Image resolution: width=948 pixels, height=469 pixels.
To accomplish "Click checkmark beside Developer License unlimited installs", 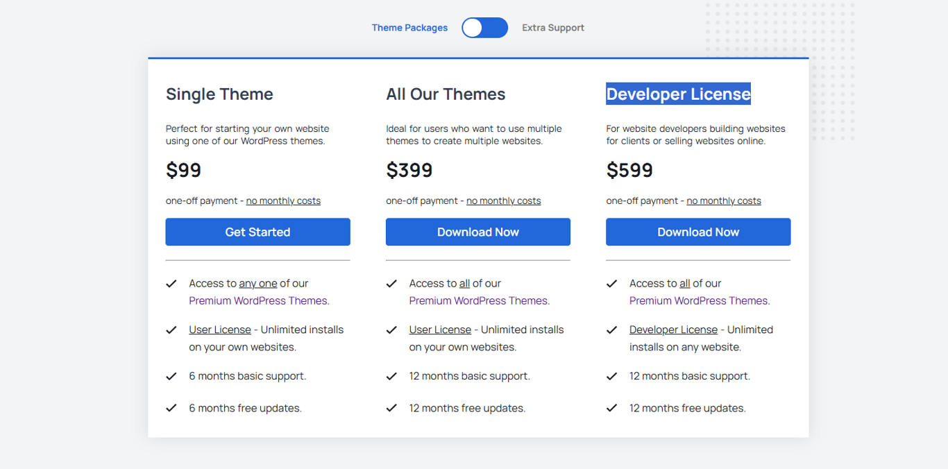I will click(x=611, y=330).
